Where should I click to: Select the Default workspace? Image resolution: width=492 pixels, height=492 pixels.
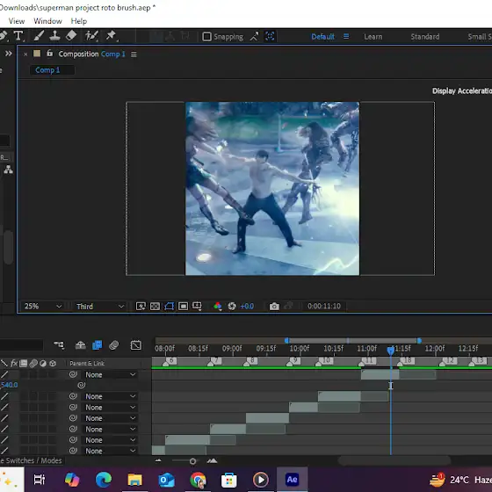pyautogui.click(x=322, y=37)
